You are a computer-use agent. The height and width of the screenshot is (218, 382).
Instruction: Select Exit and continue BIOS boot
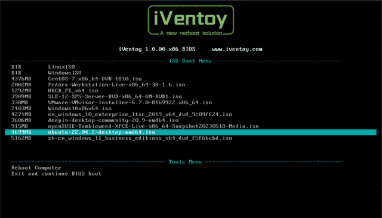pyautogui.click(x=56, y=174)
